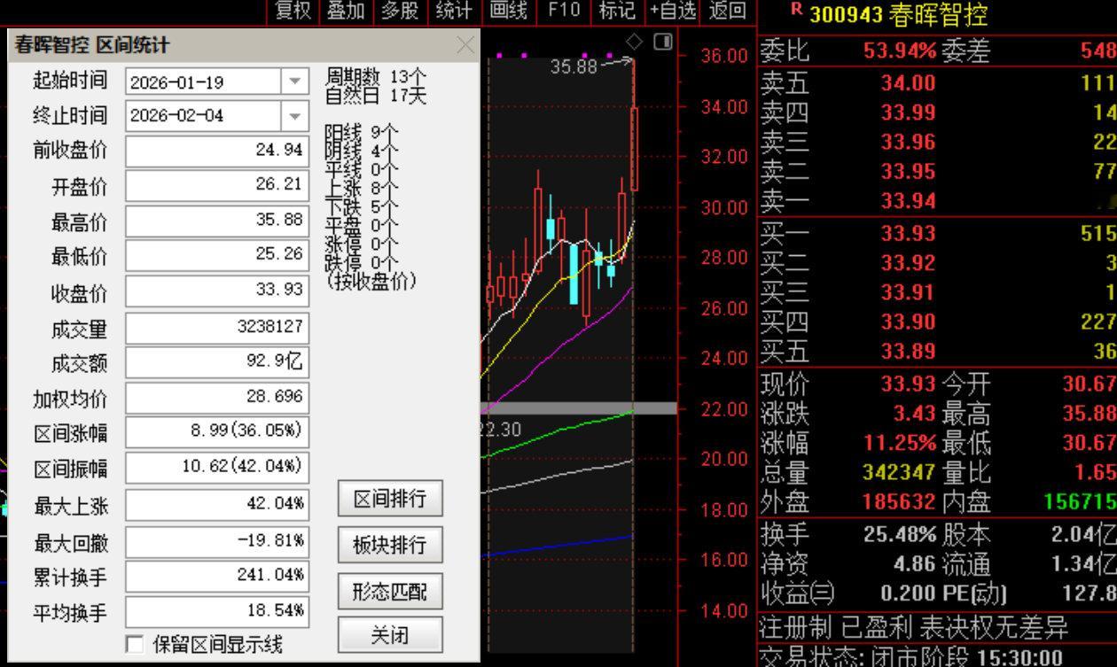Open the 区间排行 interval ranking
The width and height of the screenshot is (1117, 667).
[x=392, y=500]
